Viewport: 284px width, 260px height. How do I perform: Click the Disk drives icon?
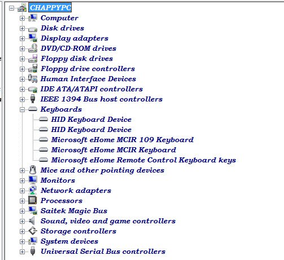[33, 29]
